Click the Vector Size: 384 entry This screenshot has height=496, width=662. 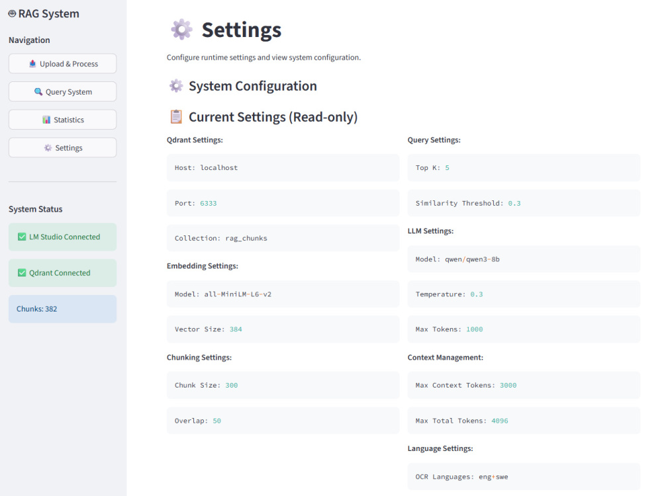coord(283,329)
